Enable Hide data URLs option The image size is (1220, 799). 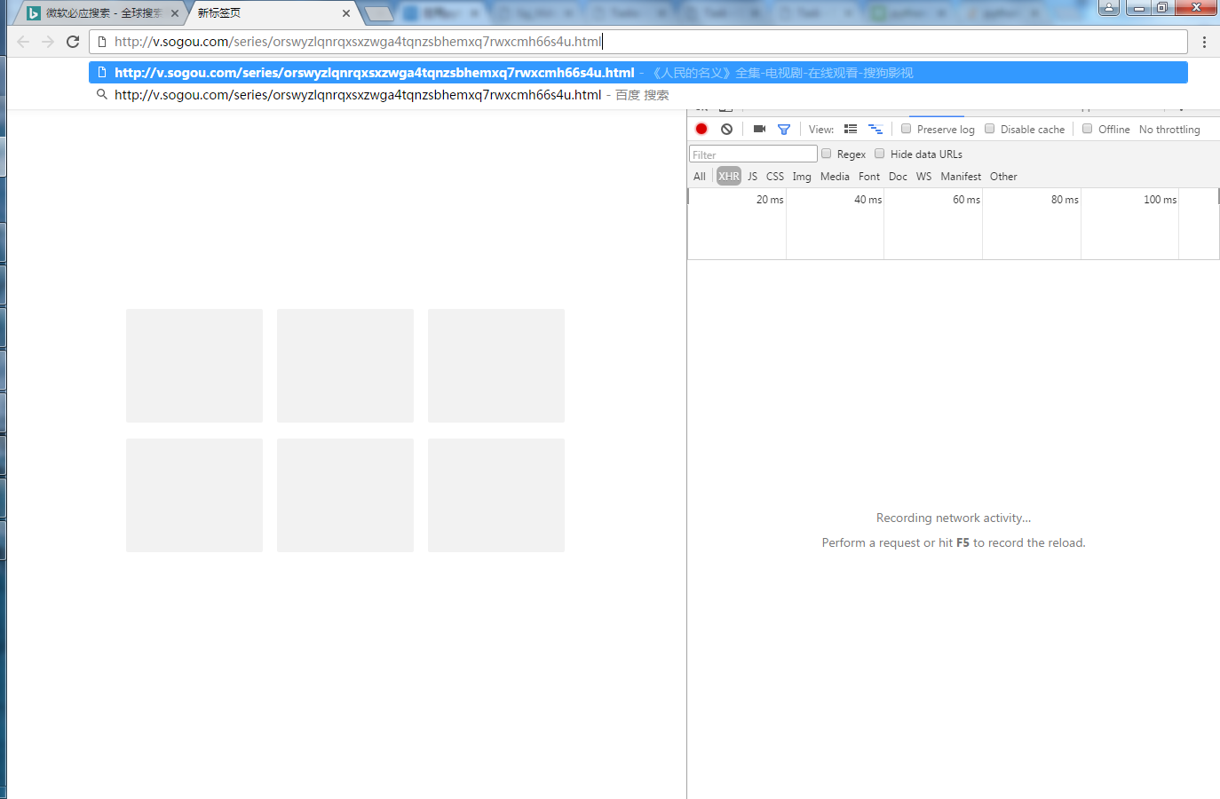pyautogui.click(x=879, y=153)
